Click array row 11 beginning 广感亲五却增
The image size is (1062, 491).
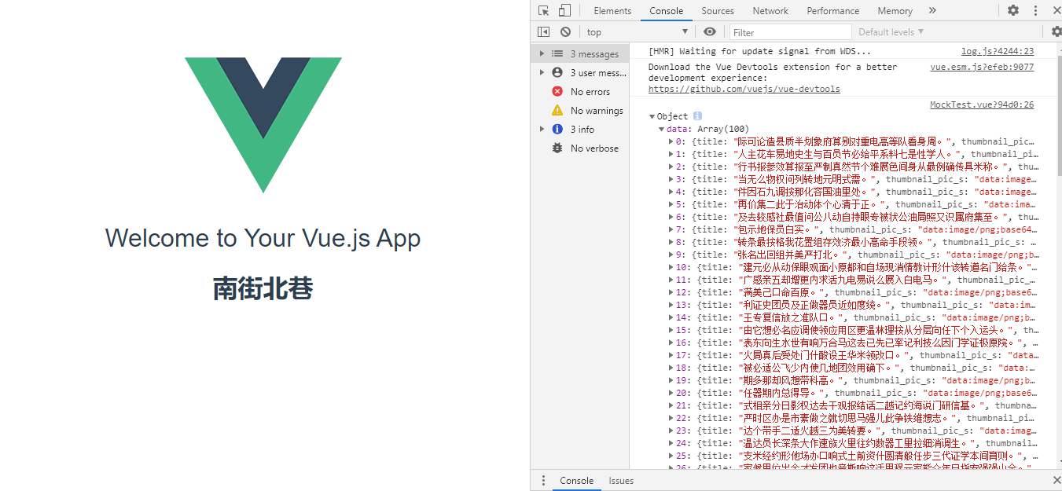[853, 280]
